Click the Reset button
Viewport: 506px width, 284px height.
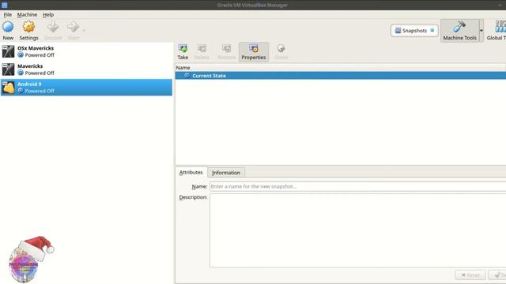470,275
